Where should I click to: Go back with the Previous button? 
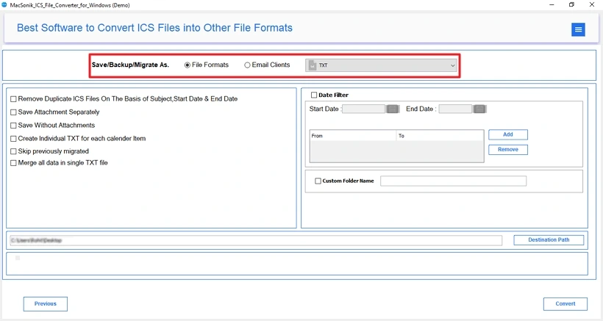tap(46, 303)
